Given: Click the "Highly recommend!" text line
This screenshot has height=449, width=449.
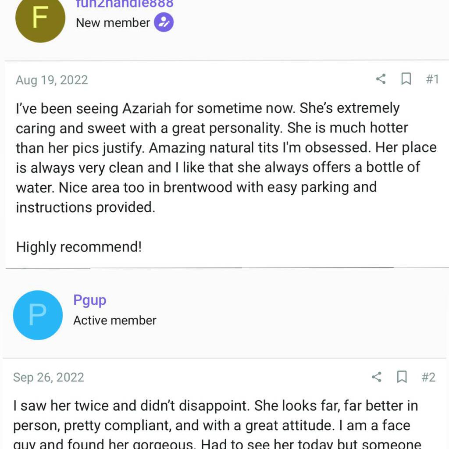Looking at the screenshot, I should 79,247.
